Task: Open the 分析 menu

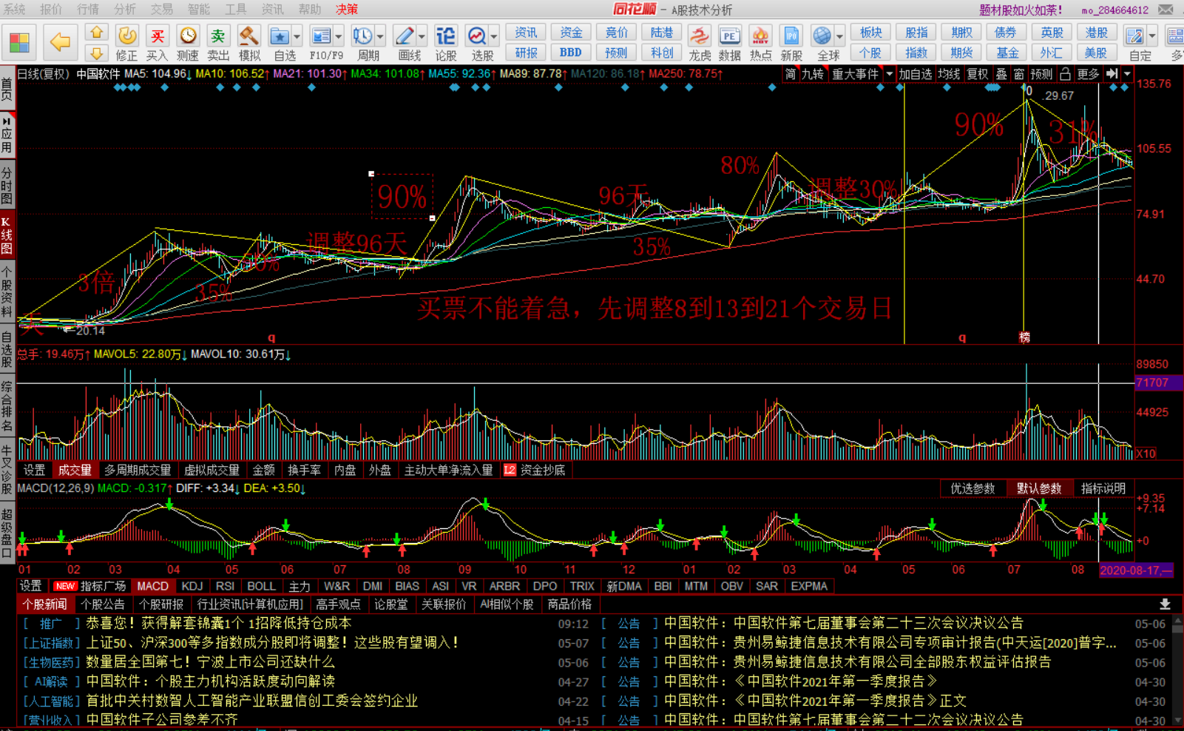Action: (x=125, y=9)
